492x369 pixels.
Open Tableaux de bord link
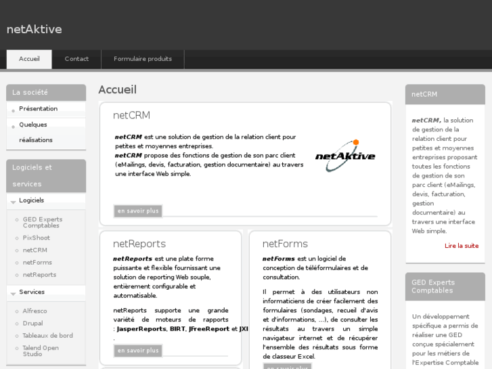(x=47, y=336)
